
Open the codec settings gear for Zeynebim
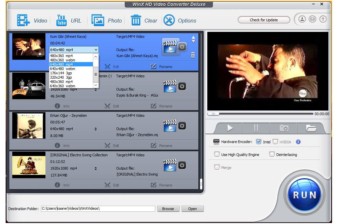(x=182, y=126)
